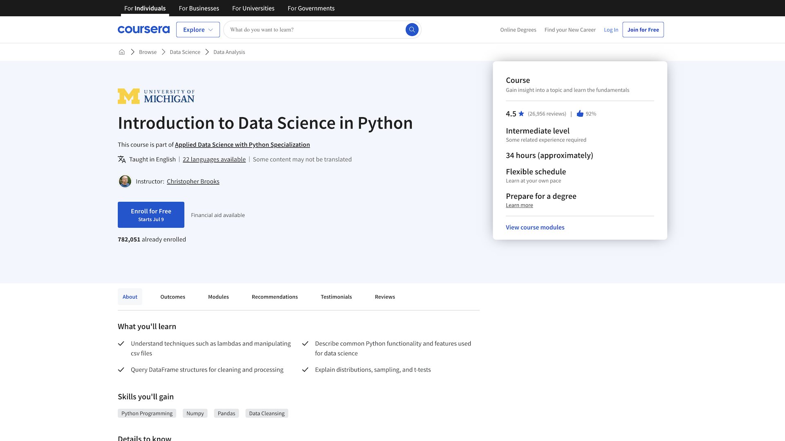Select the Modules tab
The height and width of the screenshot is (441, 785).
coord(218,297)
